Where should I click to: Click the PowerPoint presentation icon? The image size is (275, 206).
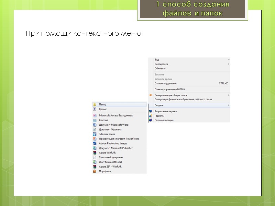coord(95,139)
